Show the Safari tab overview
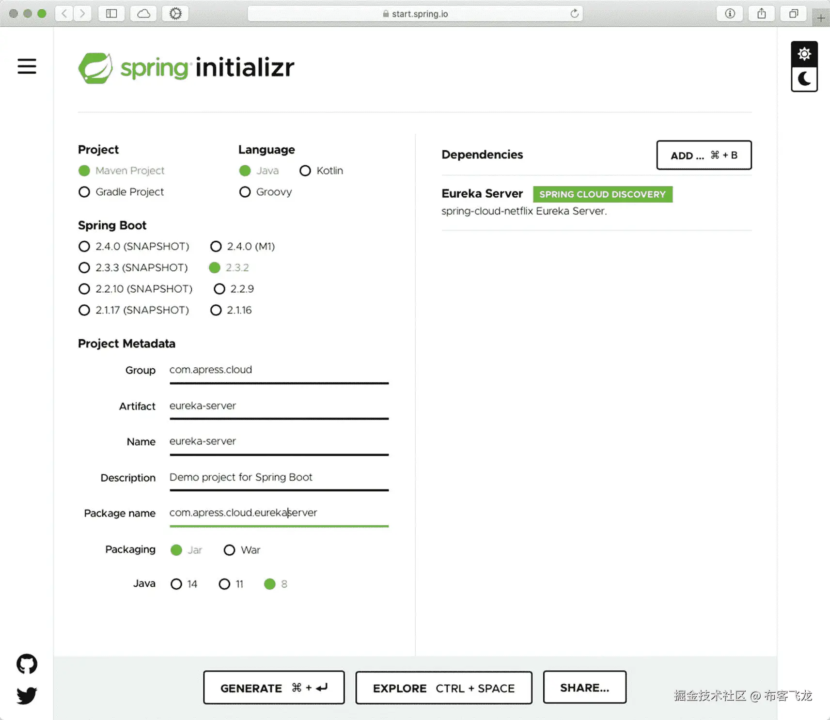The height and width of the screenshot is (720, 830). pos(794,14)
